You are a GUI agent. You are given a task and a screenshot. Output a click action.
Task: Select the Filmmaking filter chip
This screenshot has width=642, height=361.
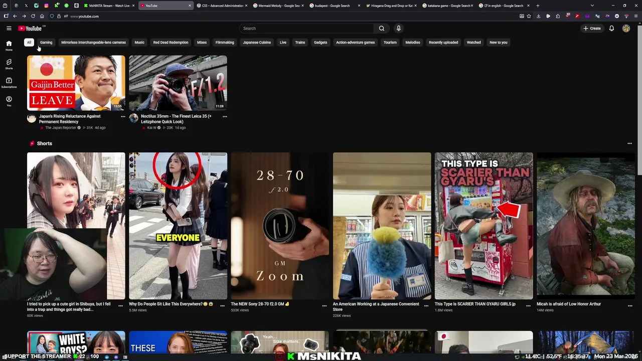pyautogui.click(x=225, y=42)
